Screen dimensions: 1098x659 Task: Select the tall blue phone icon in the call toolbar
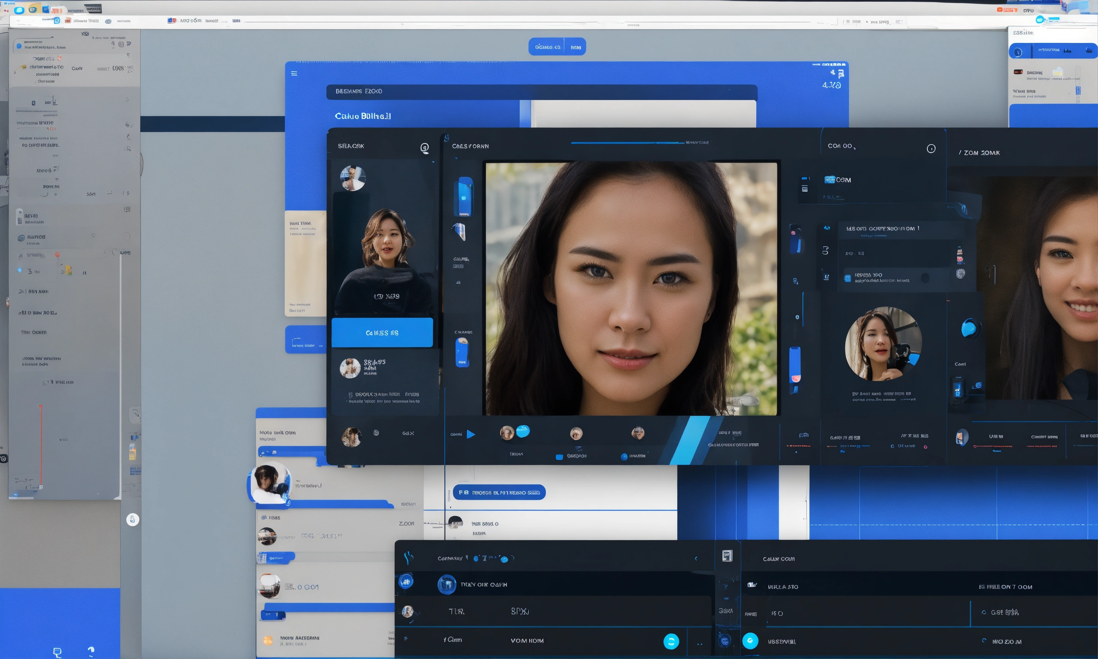[x=463, y=197]
